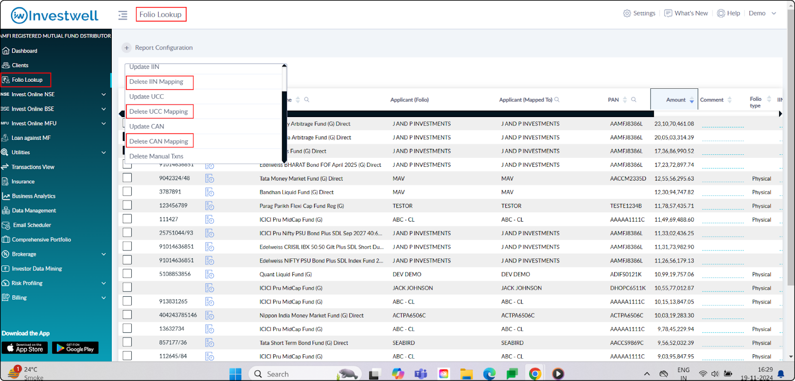Select checkbox for folio 123456789
The width and height of the screenshot is (795, 381).
pyautogui.click(x=127, y=205)
